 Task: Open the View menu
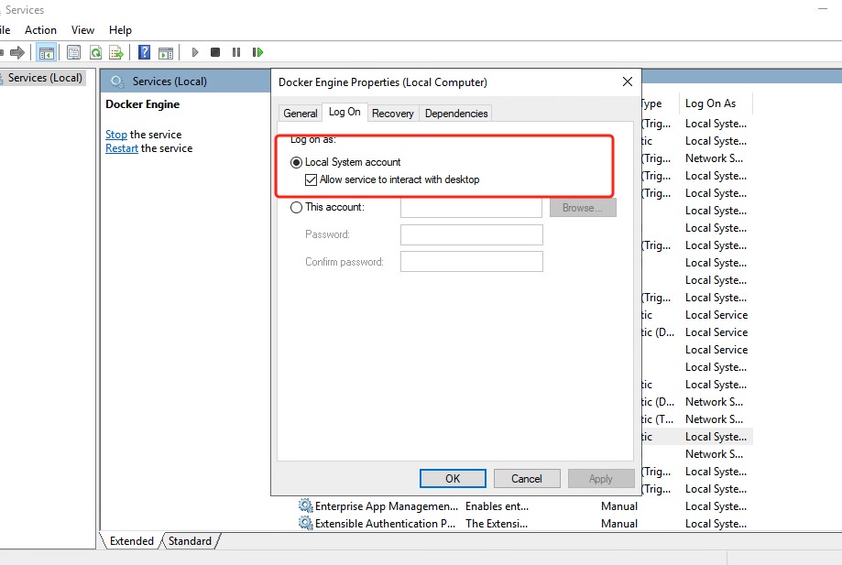tap(82, 30)
